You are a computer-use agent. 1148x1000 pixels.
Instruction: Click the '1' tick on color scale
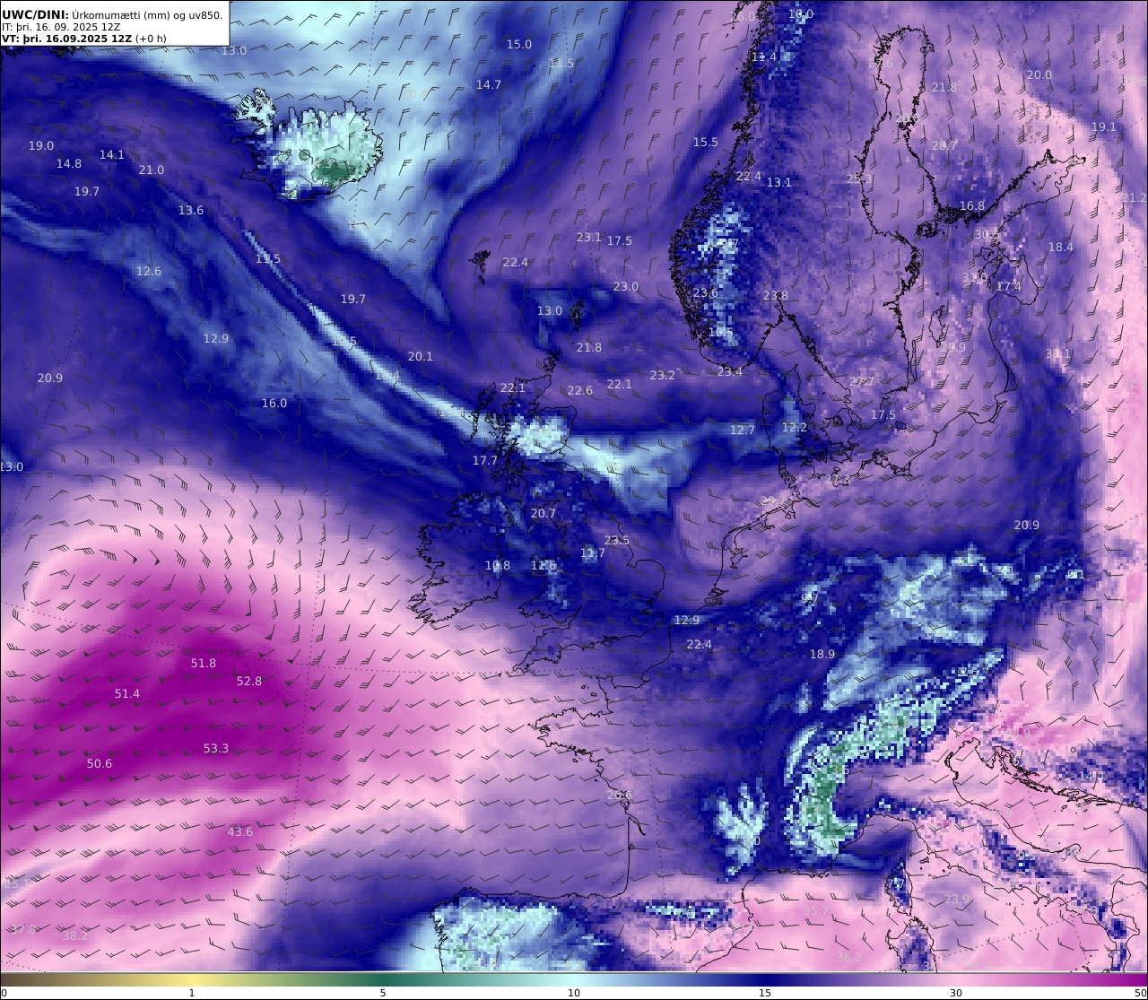click(x=192, y=993)
